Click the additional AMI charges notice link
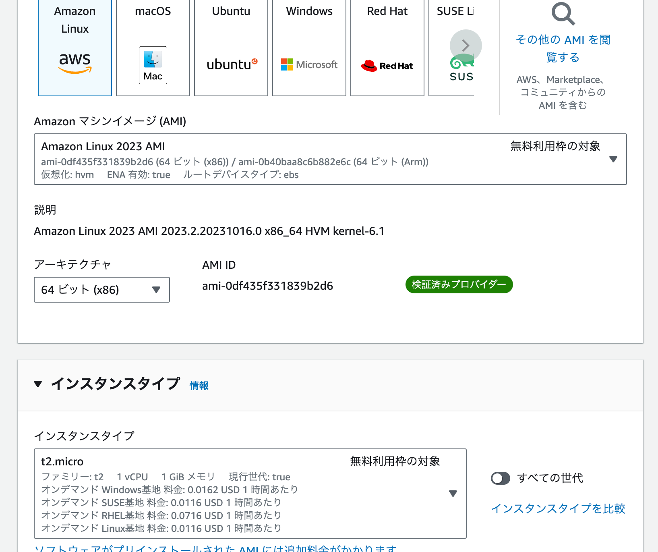 point(215,548)
